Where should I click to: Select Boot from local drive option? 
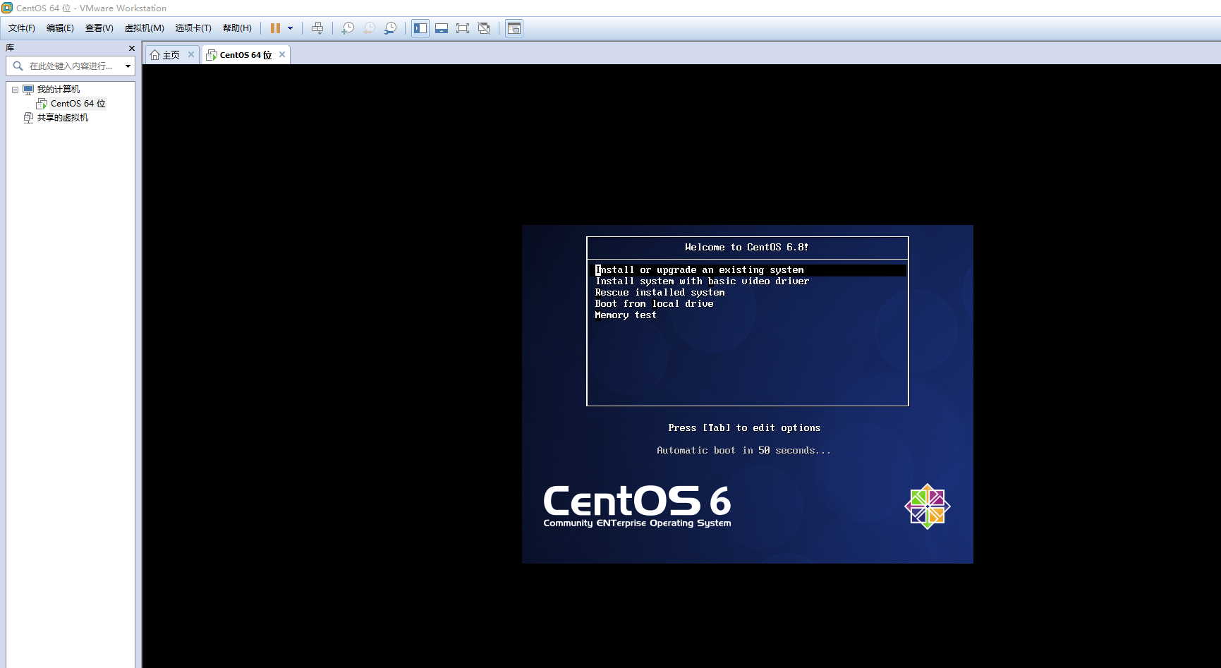tap(654, 304)
